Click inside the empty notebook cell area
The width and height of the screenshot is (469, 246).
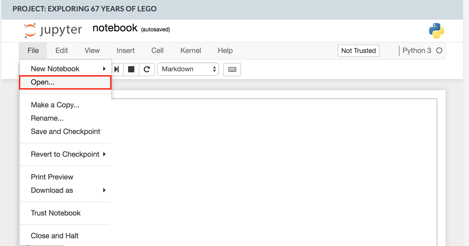274,166
